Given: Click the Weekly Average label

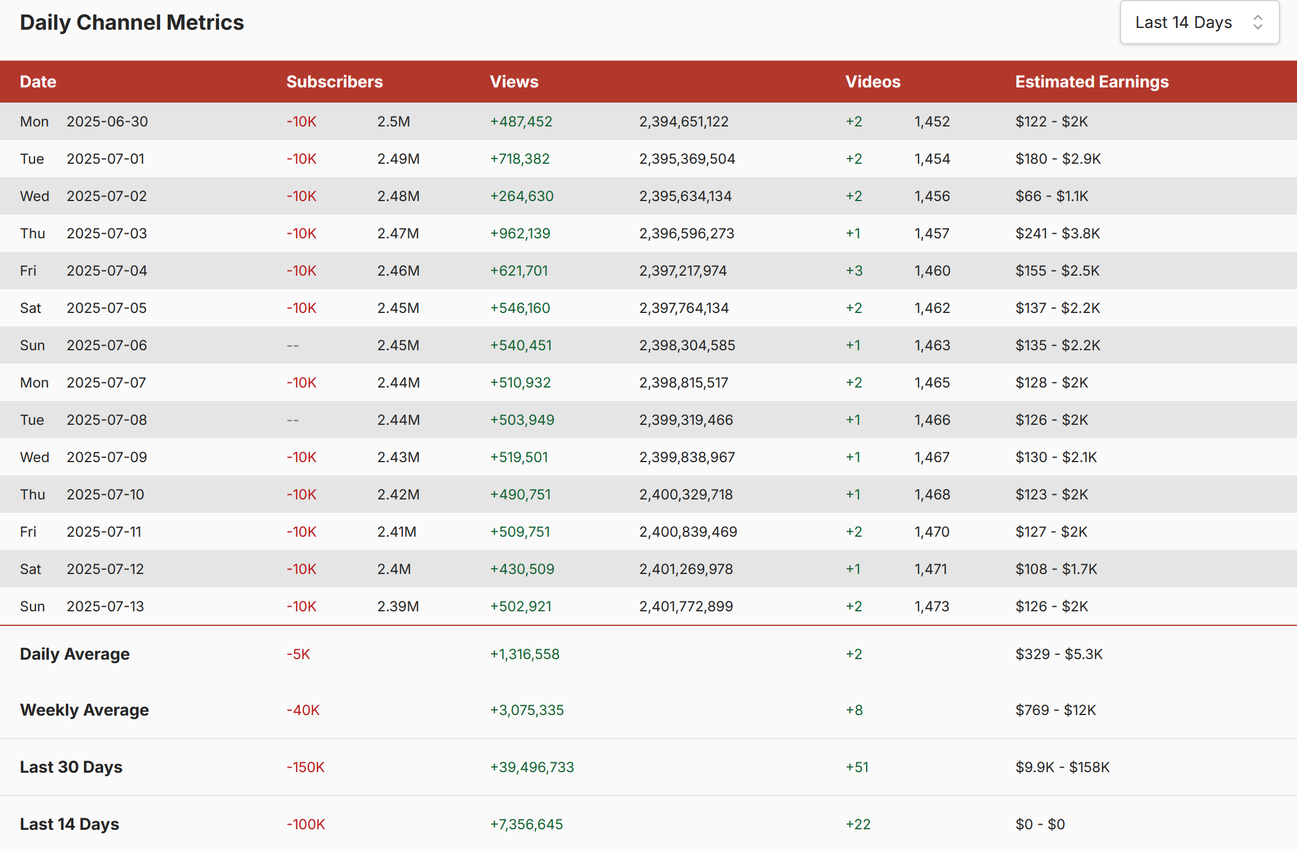Looking at the screenshot, I should point(84,710).
